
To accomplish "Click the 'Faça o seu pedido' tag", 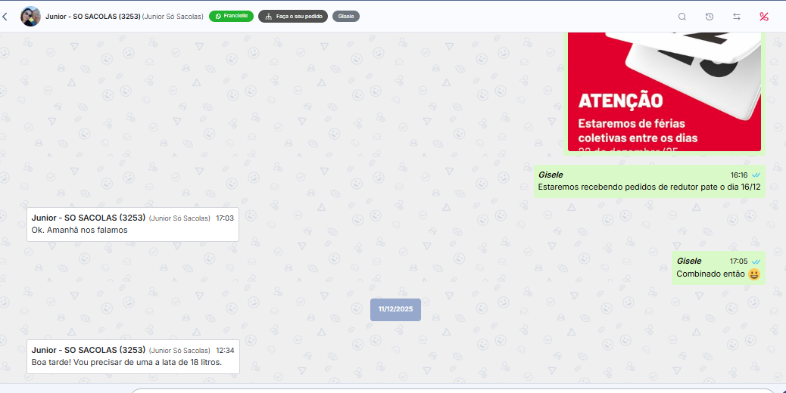I will 292,16.
